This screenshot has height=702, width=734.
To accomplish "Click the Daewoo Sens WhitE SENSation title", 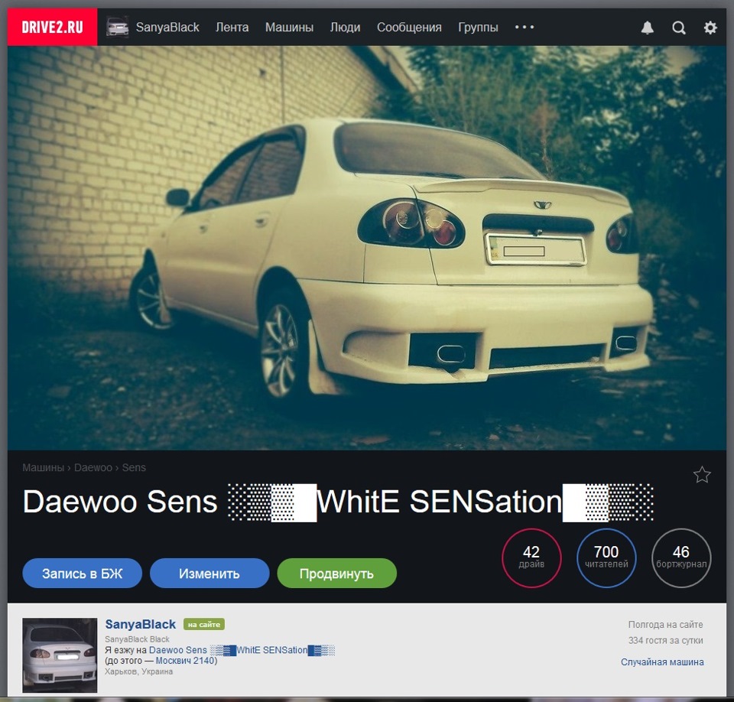I will 337,502.
